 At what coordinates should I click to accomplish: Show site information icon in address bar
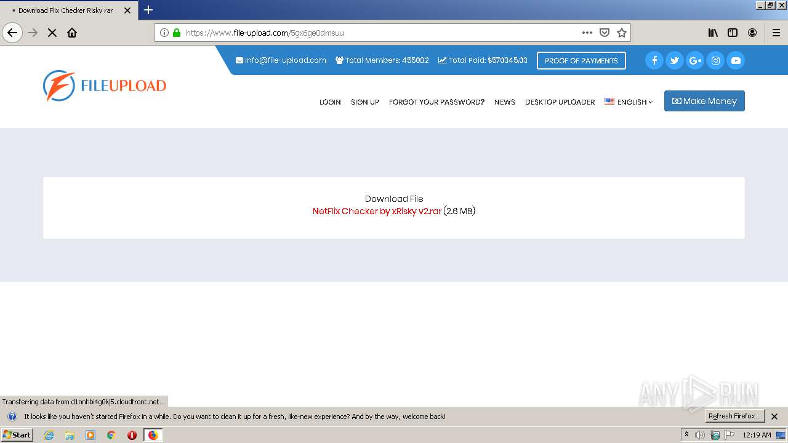tap(164, 33)
